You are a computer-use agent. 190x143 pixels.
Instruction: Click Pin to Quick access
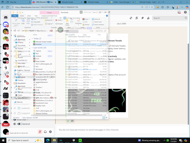16,22
